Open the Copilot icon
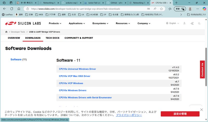Viewport: 208px width, 122px height. tap(204, 9)
